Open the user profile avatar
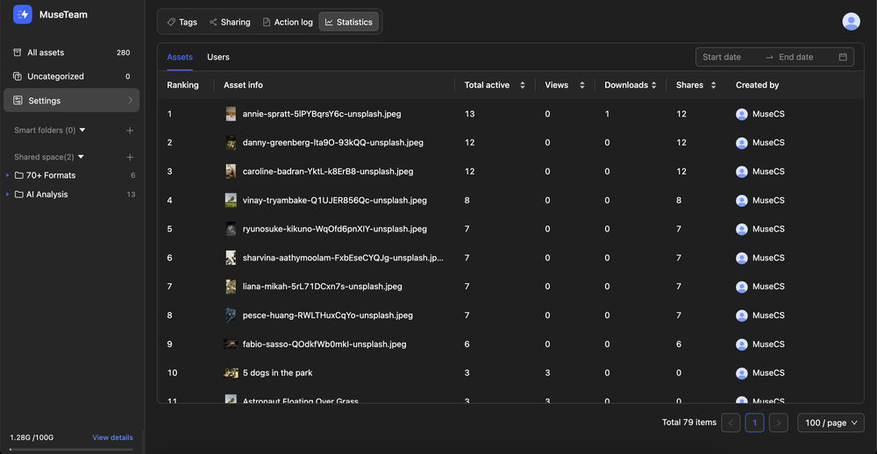The width and height of the screenshot is (877, 454). [850, 22]
